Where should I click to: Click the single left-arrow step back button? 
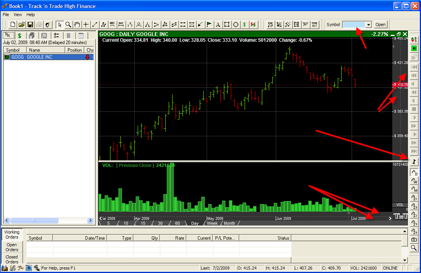[x=414, y=101]
